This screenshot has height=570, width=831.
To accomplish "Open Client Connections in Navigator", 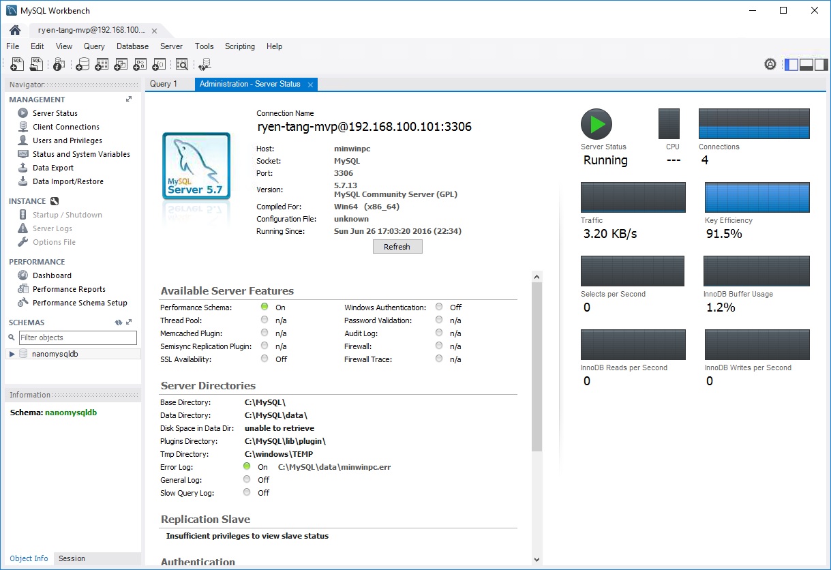I will pos(65,127).
